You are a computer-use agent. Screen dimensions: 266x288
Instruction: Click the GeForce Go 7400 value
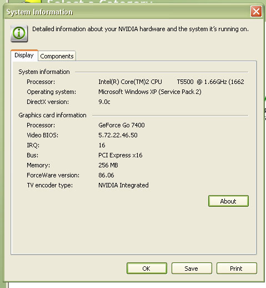click(x=122, y=125)
